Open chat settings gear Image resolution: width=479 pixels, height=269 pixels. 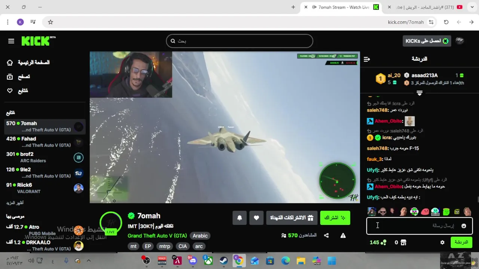(x=442, y=242)
